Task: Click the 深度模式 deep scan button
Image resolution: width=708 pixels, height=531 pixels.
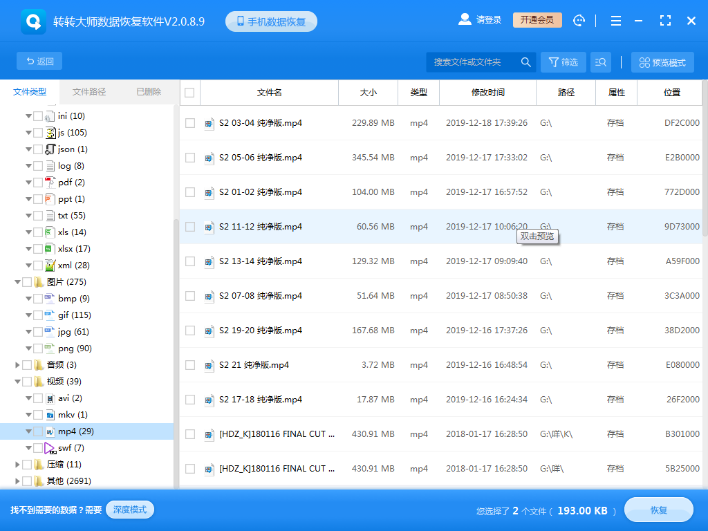Action: pos(130,510)
